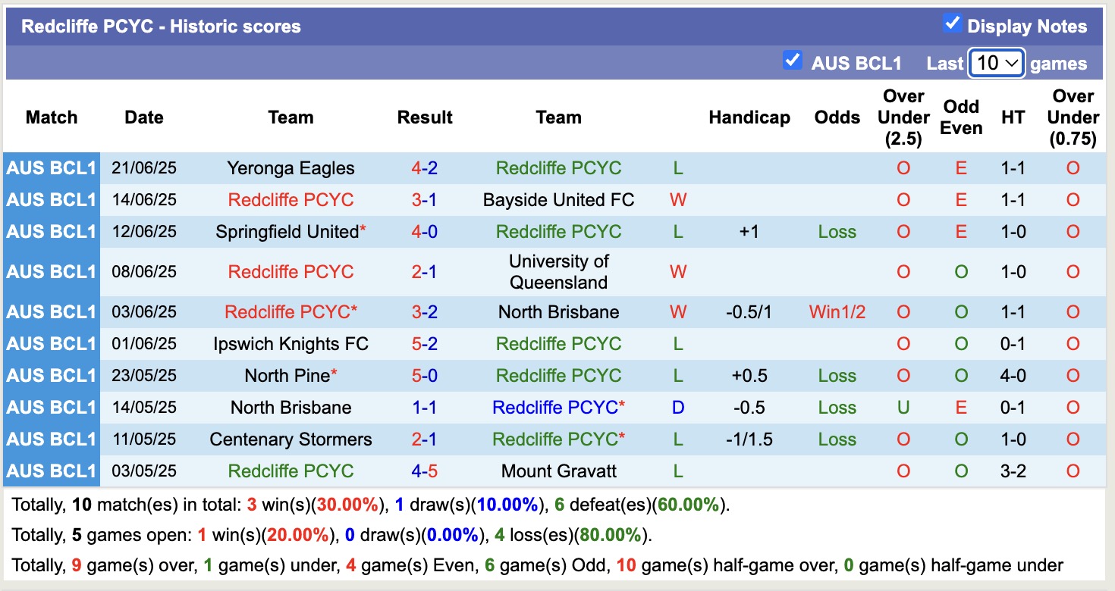Open the Redcliffe PCYC link in the header title

coord(99,26)
